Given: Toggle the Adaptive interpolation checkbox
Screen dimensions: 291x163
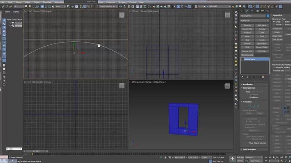Looking at the screenshot, I should 250,97.
